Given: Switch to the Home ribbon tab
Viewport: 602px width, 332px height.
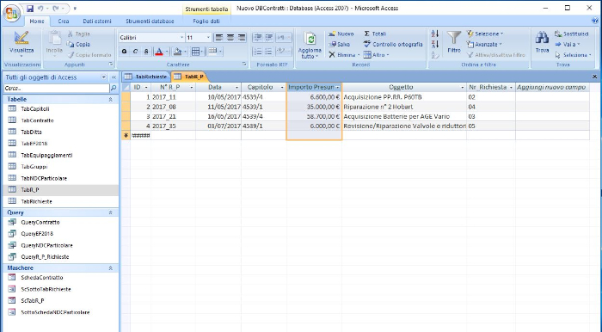Looking at the screenshot, I should click(37, 22).
